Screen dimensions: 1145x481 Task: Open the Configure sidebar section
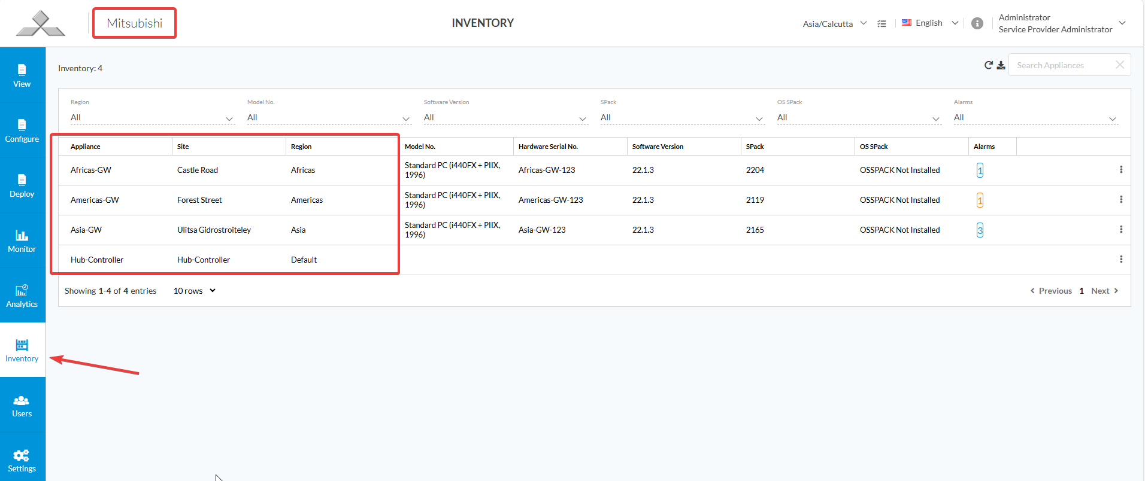[x=22, y=130]
